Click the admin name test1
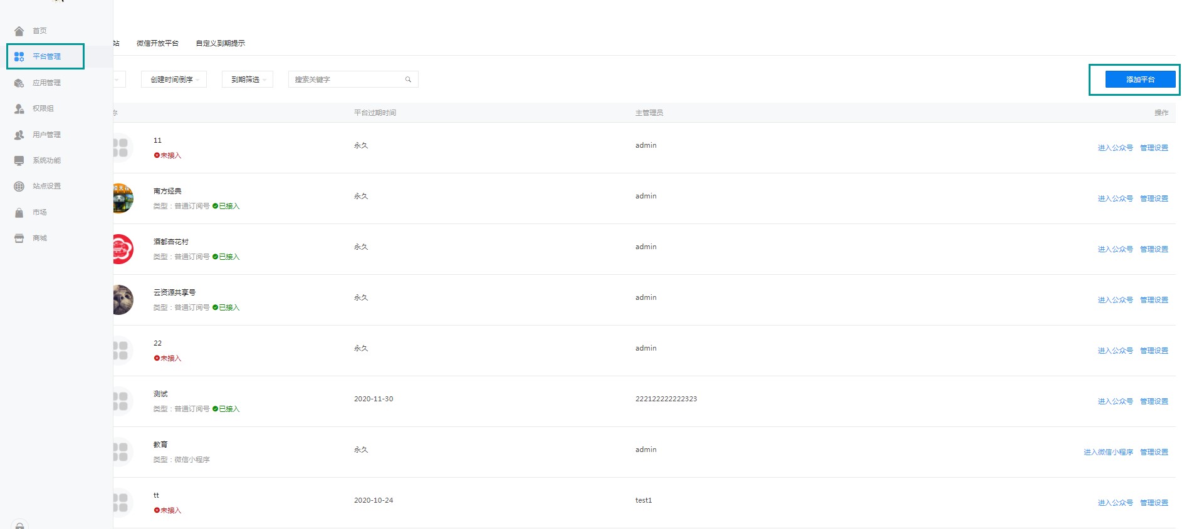1182x529 pixels. point(644,500)
